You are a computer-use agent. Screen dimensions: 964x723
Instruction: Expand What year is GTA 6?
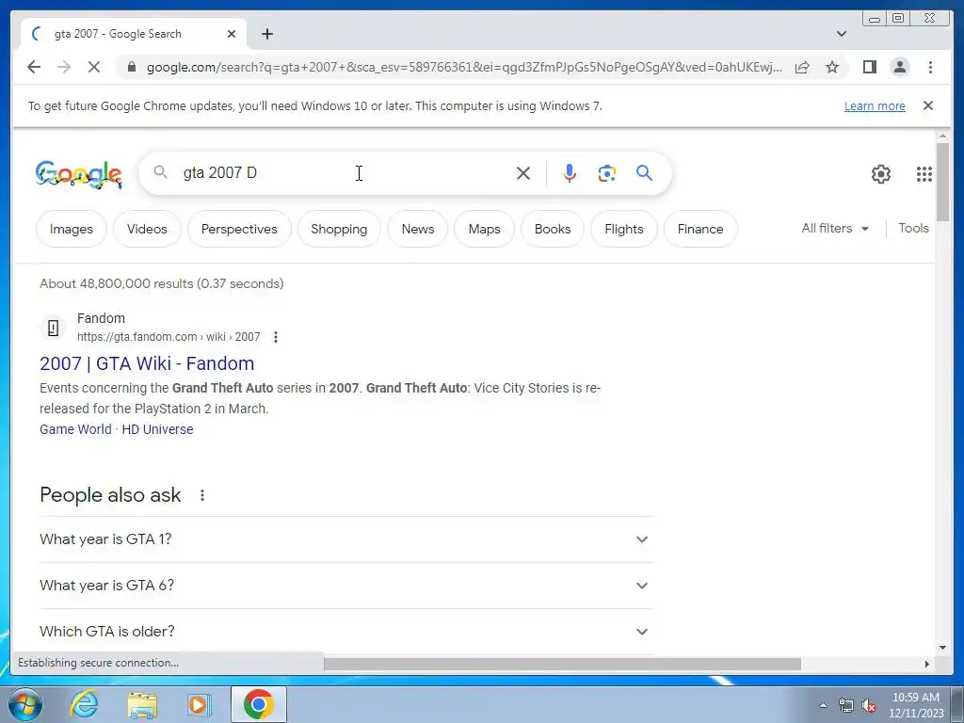tap(345, 586)
